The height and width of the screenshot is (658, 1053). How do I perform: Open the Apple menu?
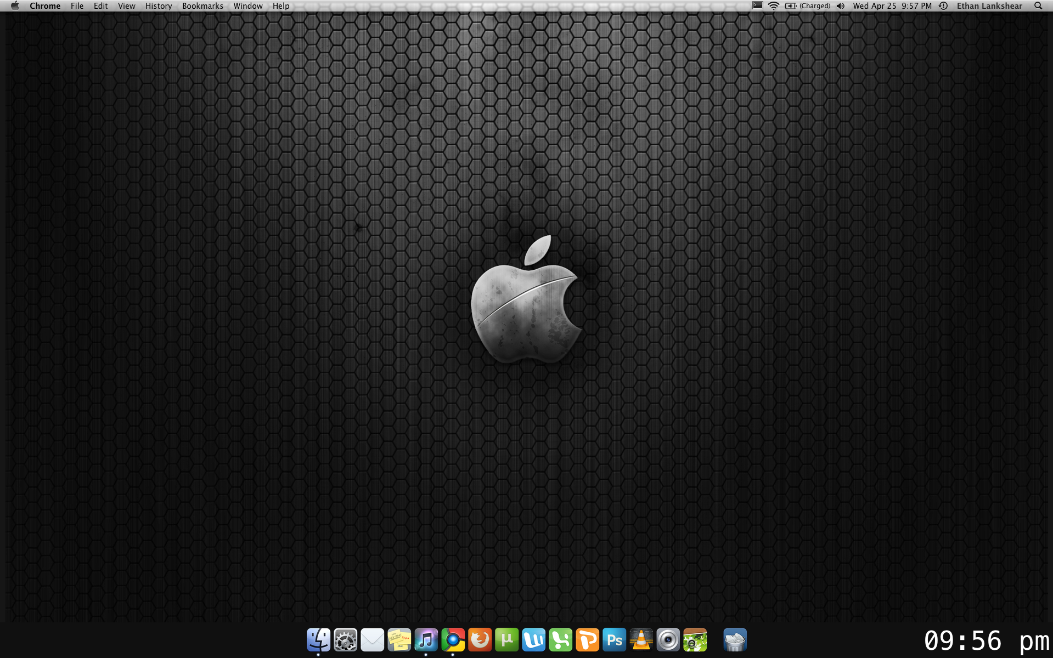coord(15,6)
